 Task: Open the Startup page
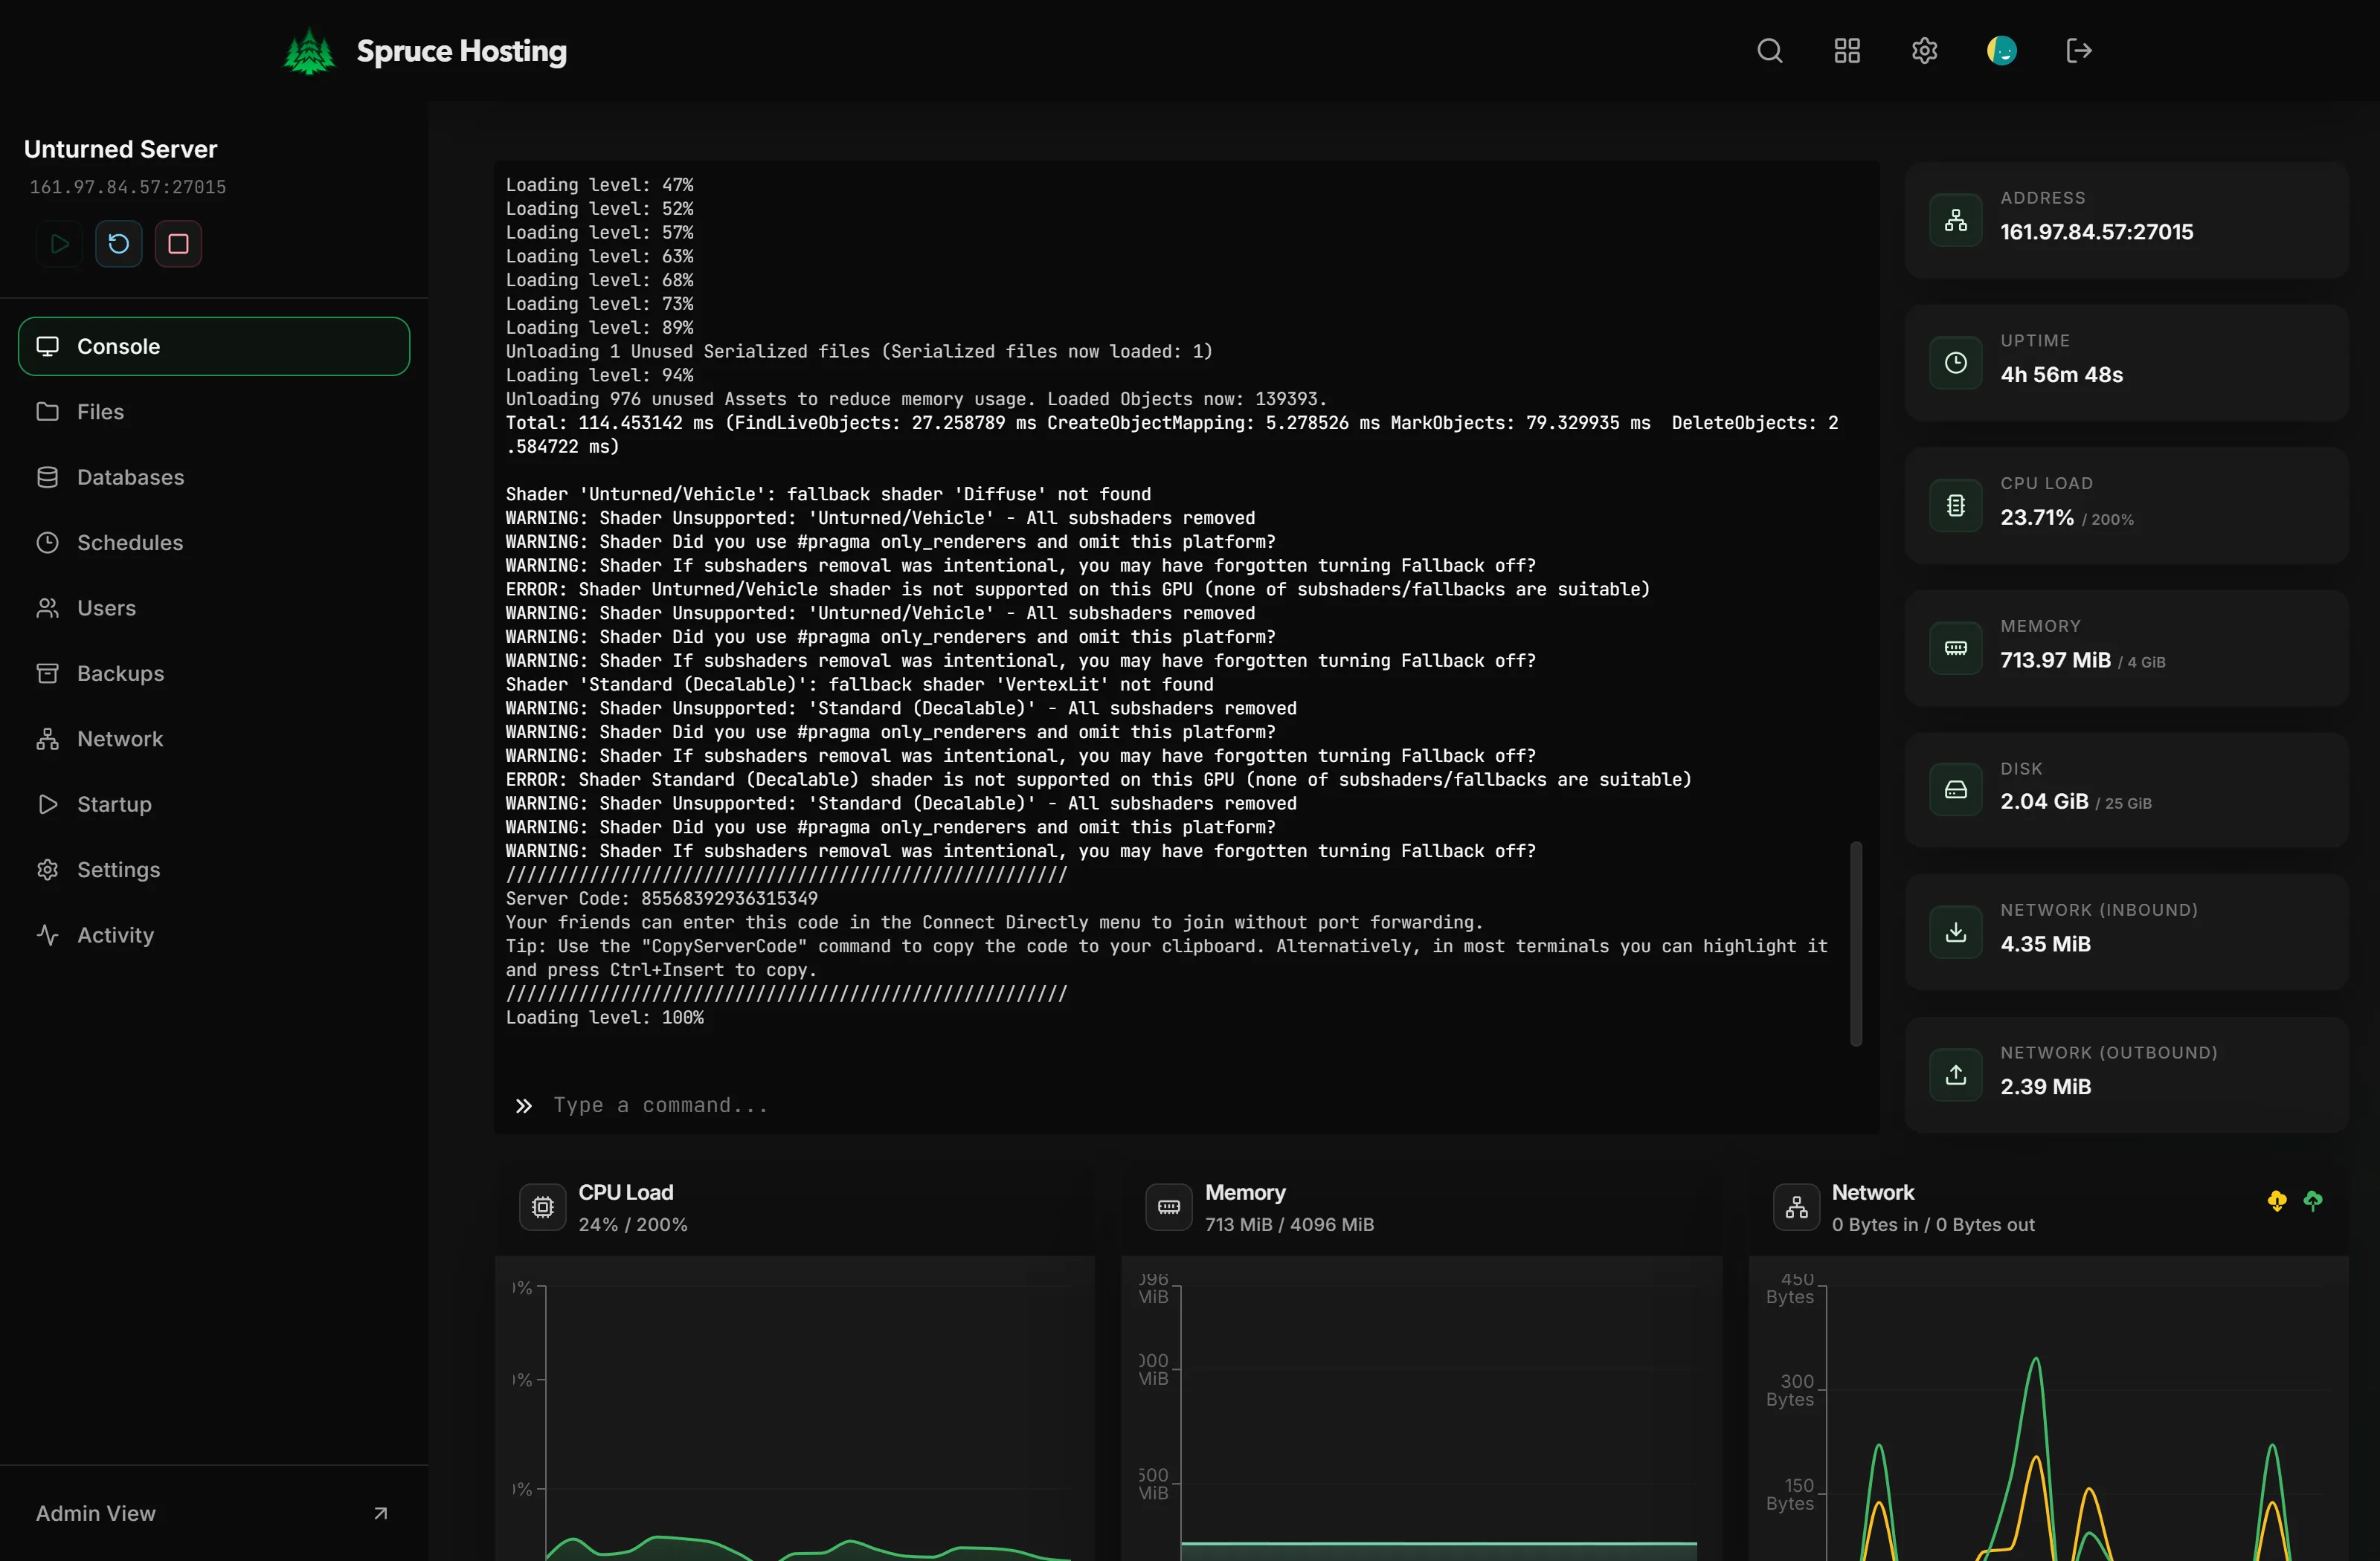(x=214, y=804)
